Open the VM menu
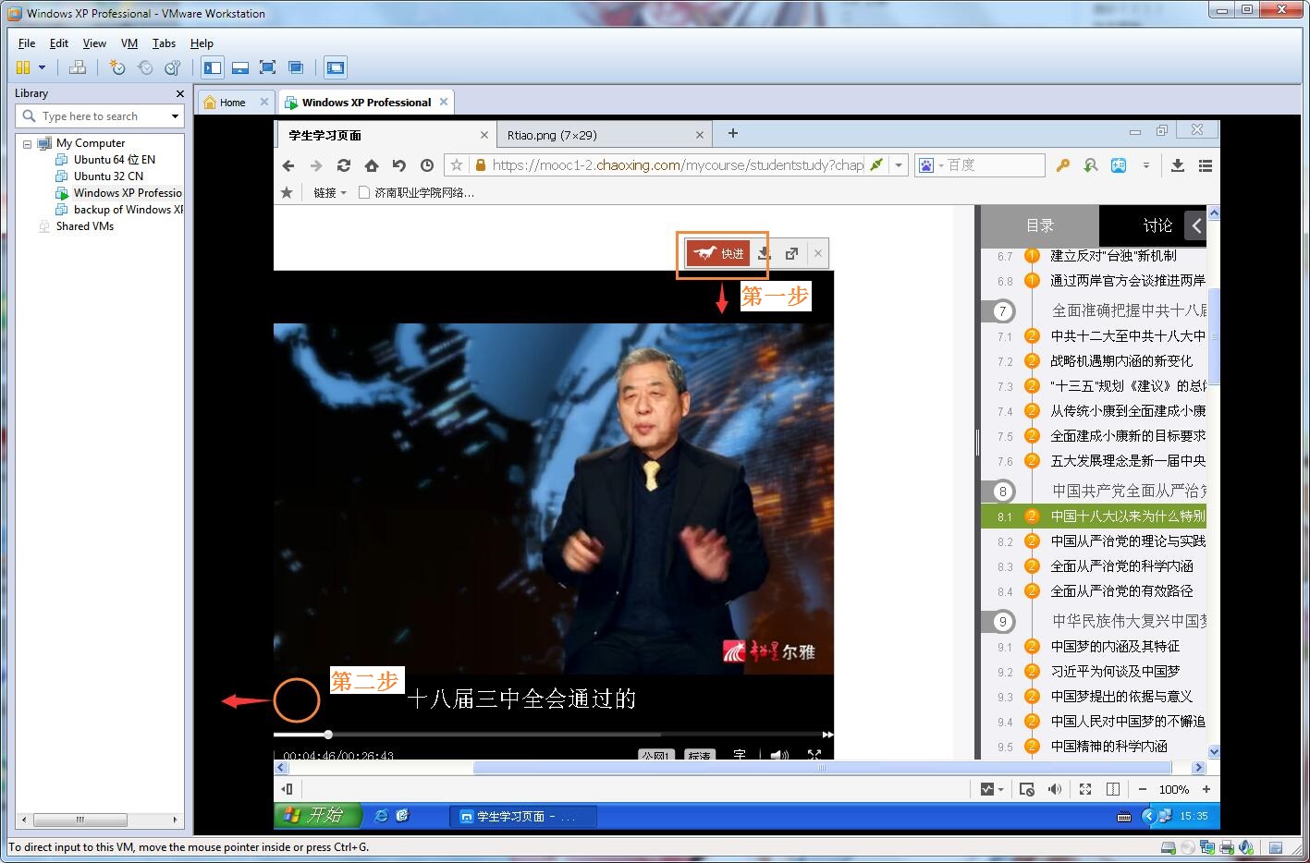The height and width of the screenshot is (863, 1310). (129, 43)
